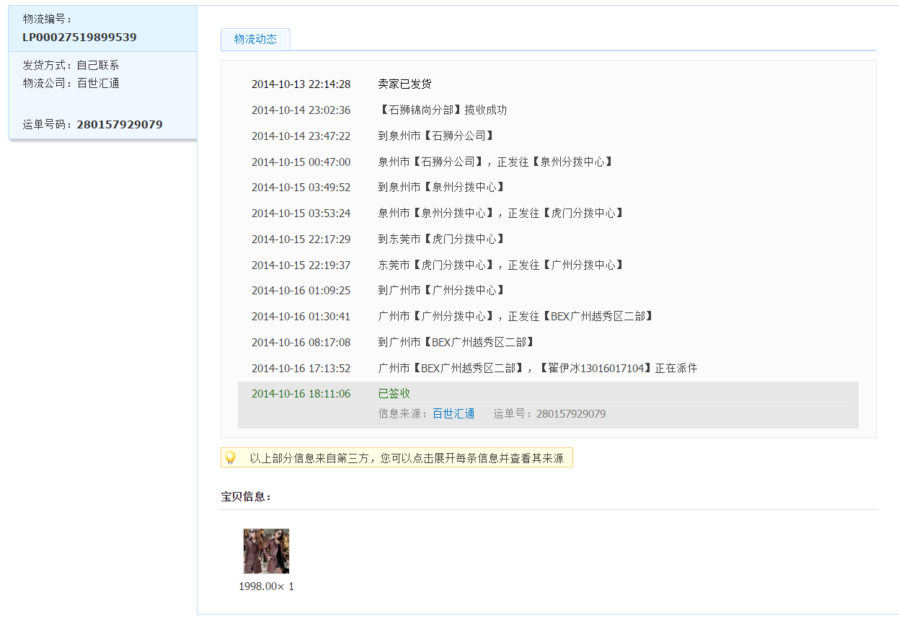Click the green 已签收 status
Viewport: 899px width, 624px height.
tap(394, 393)
